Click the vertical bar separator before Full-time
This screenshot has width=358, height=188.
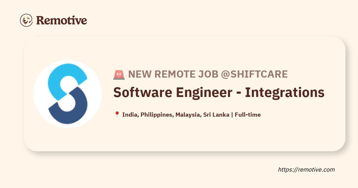point(232,115)
